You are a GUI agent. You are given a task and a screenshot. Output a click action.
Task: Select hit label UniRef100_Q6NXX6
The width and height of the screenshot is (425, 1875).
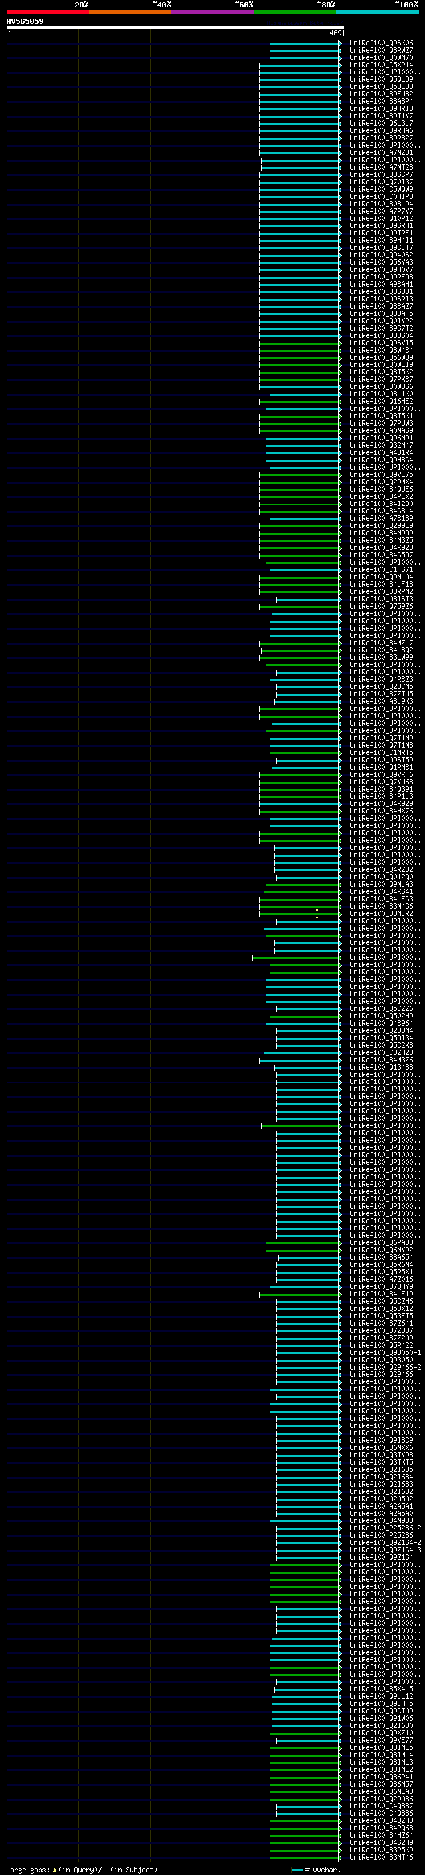pos(381,1448)
